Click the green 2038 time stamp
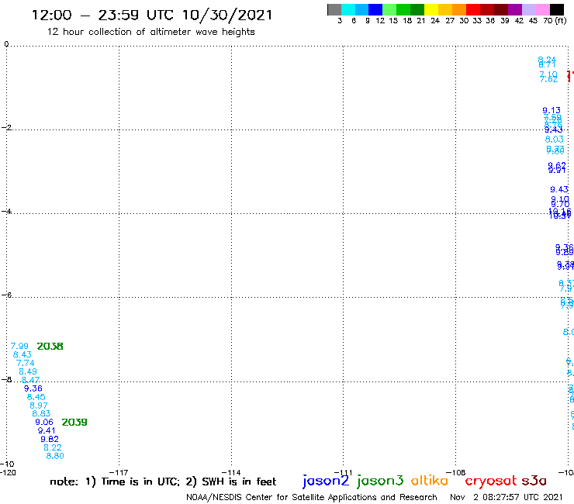Viewport: 574px width, 504px height. click(x=50, y=347)
